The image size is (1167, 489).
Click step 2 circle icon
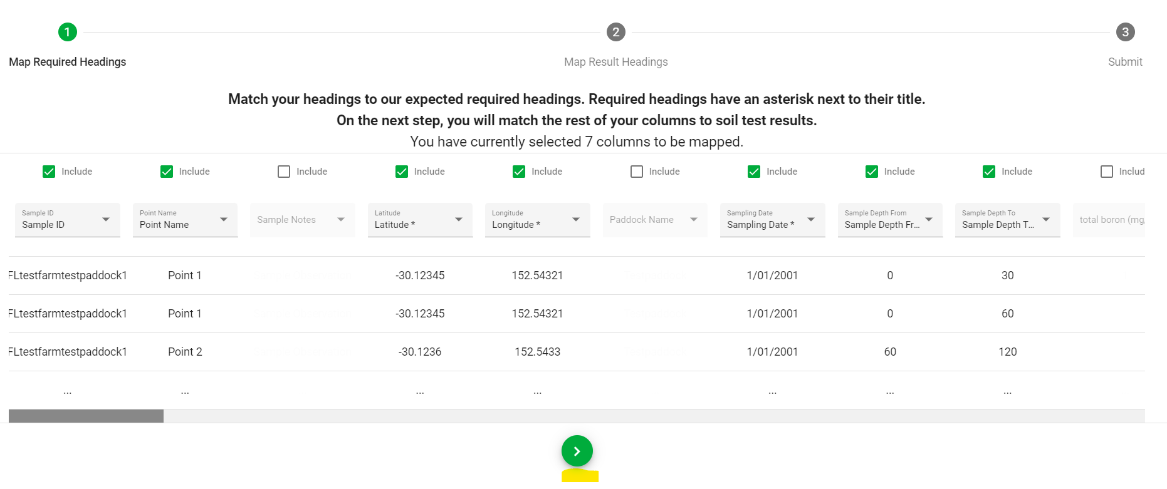tap(615, 32)
